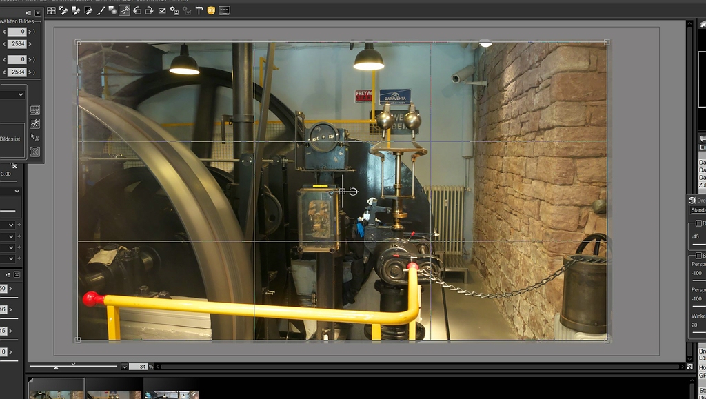Click the top-left crop corner handle
The width and height of the screenshot is (706, 399).
pyautogui.click(x=77, y=43)
